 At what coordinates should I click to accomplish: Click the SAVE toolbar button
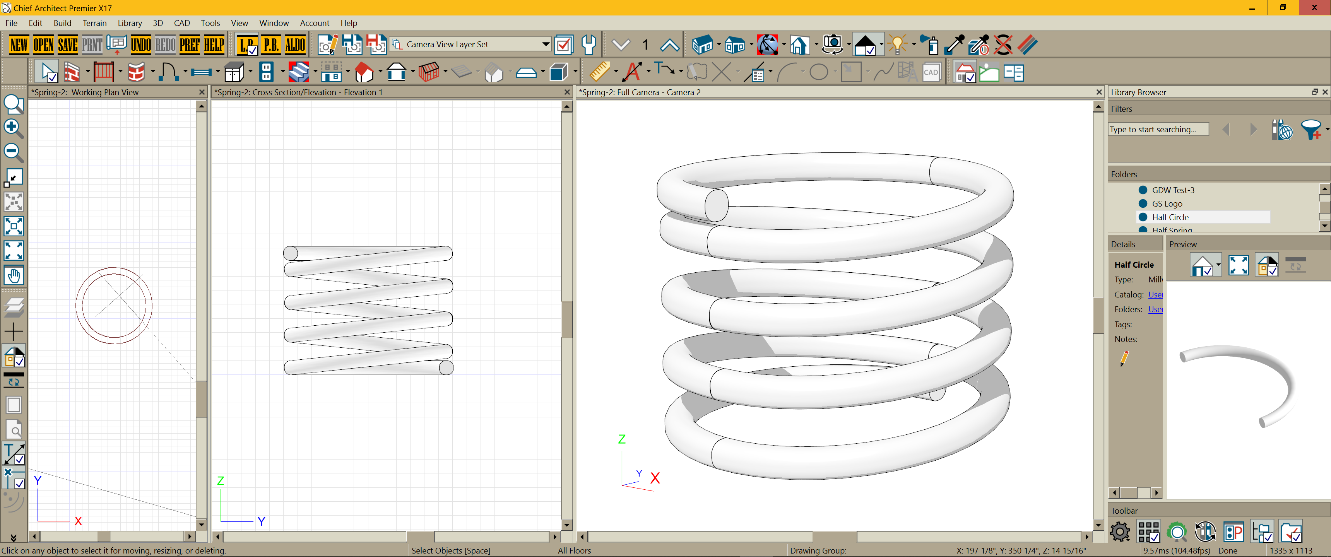(68, 45)
